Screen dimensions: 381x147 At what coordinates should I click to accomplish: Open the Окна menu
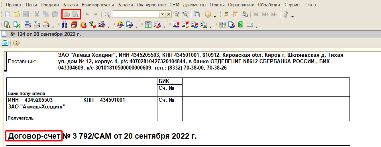coord(310,5)
